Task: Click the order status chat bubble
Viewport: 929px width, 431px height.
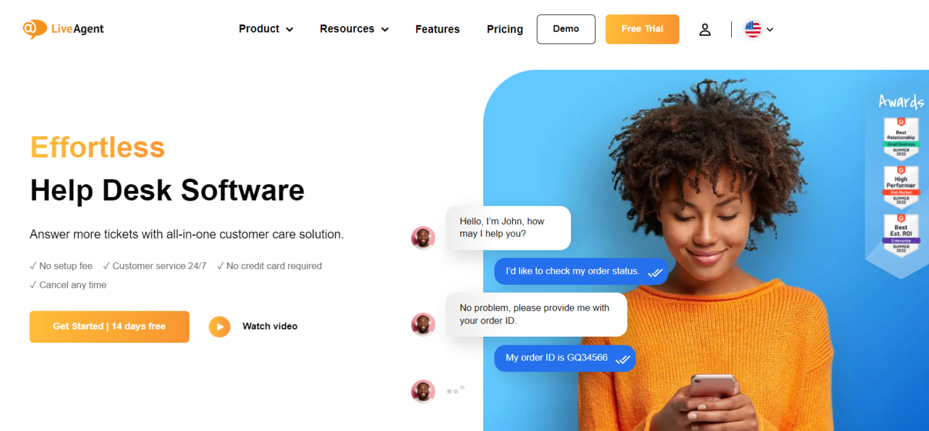Action: point(581,271)
